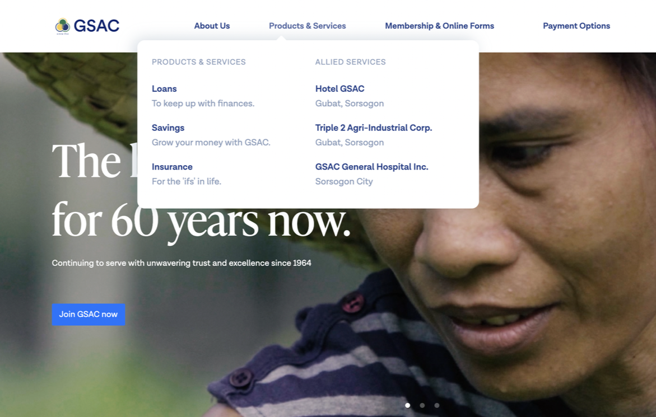Switch to the third carousel slide dot
Image resolution: width=656 pixels, height=417 pixels.
437,405
